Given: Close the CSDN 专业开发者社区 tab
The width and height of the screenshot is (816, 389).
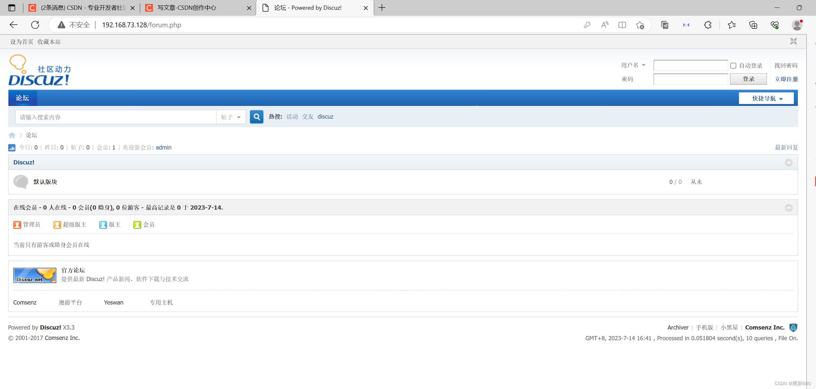Looking at the screenshot, I should coord(132,8).
